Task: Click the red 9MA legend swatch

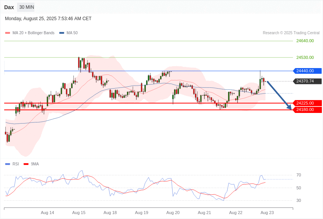Action: [26, 164]
